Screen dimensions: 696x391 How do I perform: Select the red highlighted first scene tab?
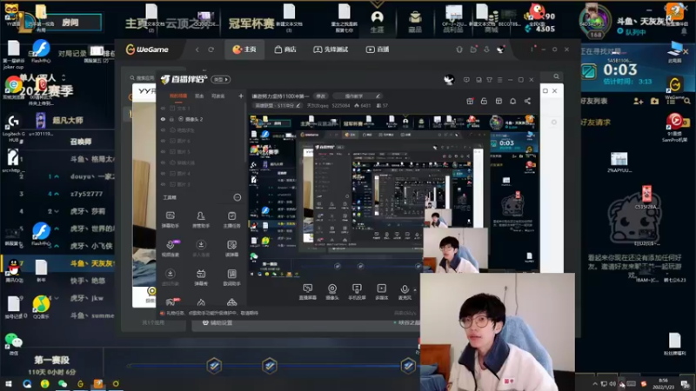tap(178, 96)
